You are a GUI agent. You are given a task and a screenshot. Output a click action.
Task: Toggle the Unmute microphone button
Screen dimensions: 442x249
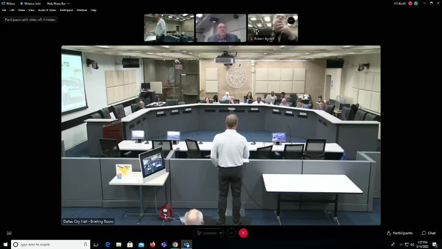206,233
